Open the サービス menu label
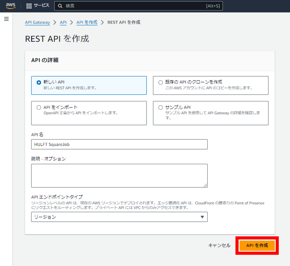 [x=42, y=5]
